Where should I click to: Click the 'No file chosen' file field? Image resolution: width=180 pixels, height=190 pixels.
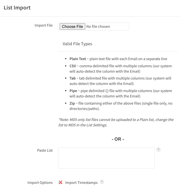98,26
